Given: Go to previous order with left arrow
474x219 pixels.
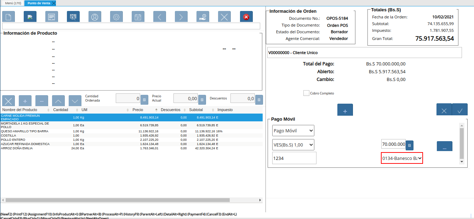Looking at the screenshot, I should (160, 17).
